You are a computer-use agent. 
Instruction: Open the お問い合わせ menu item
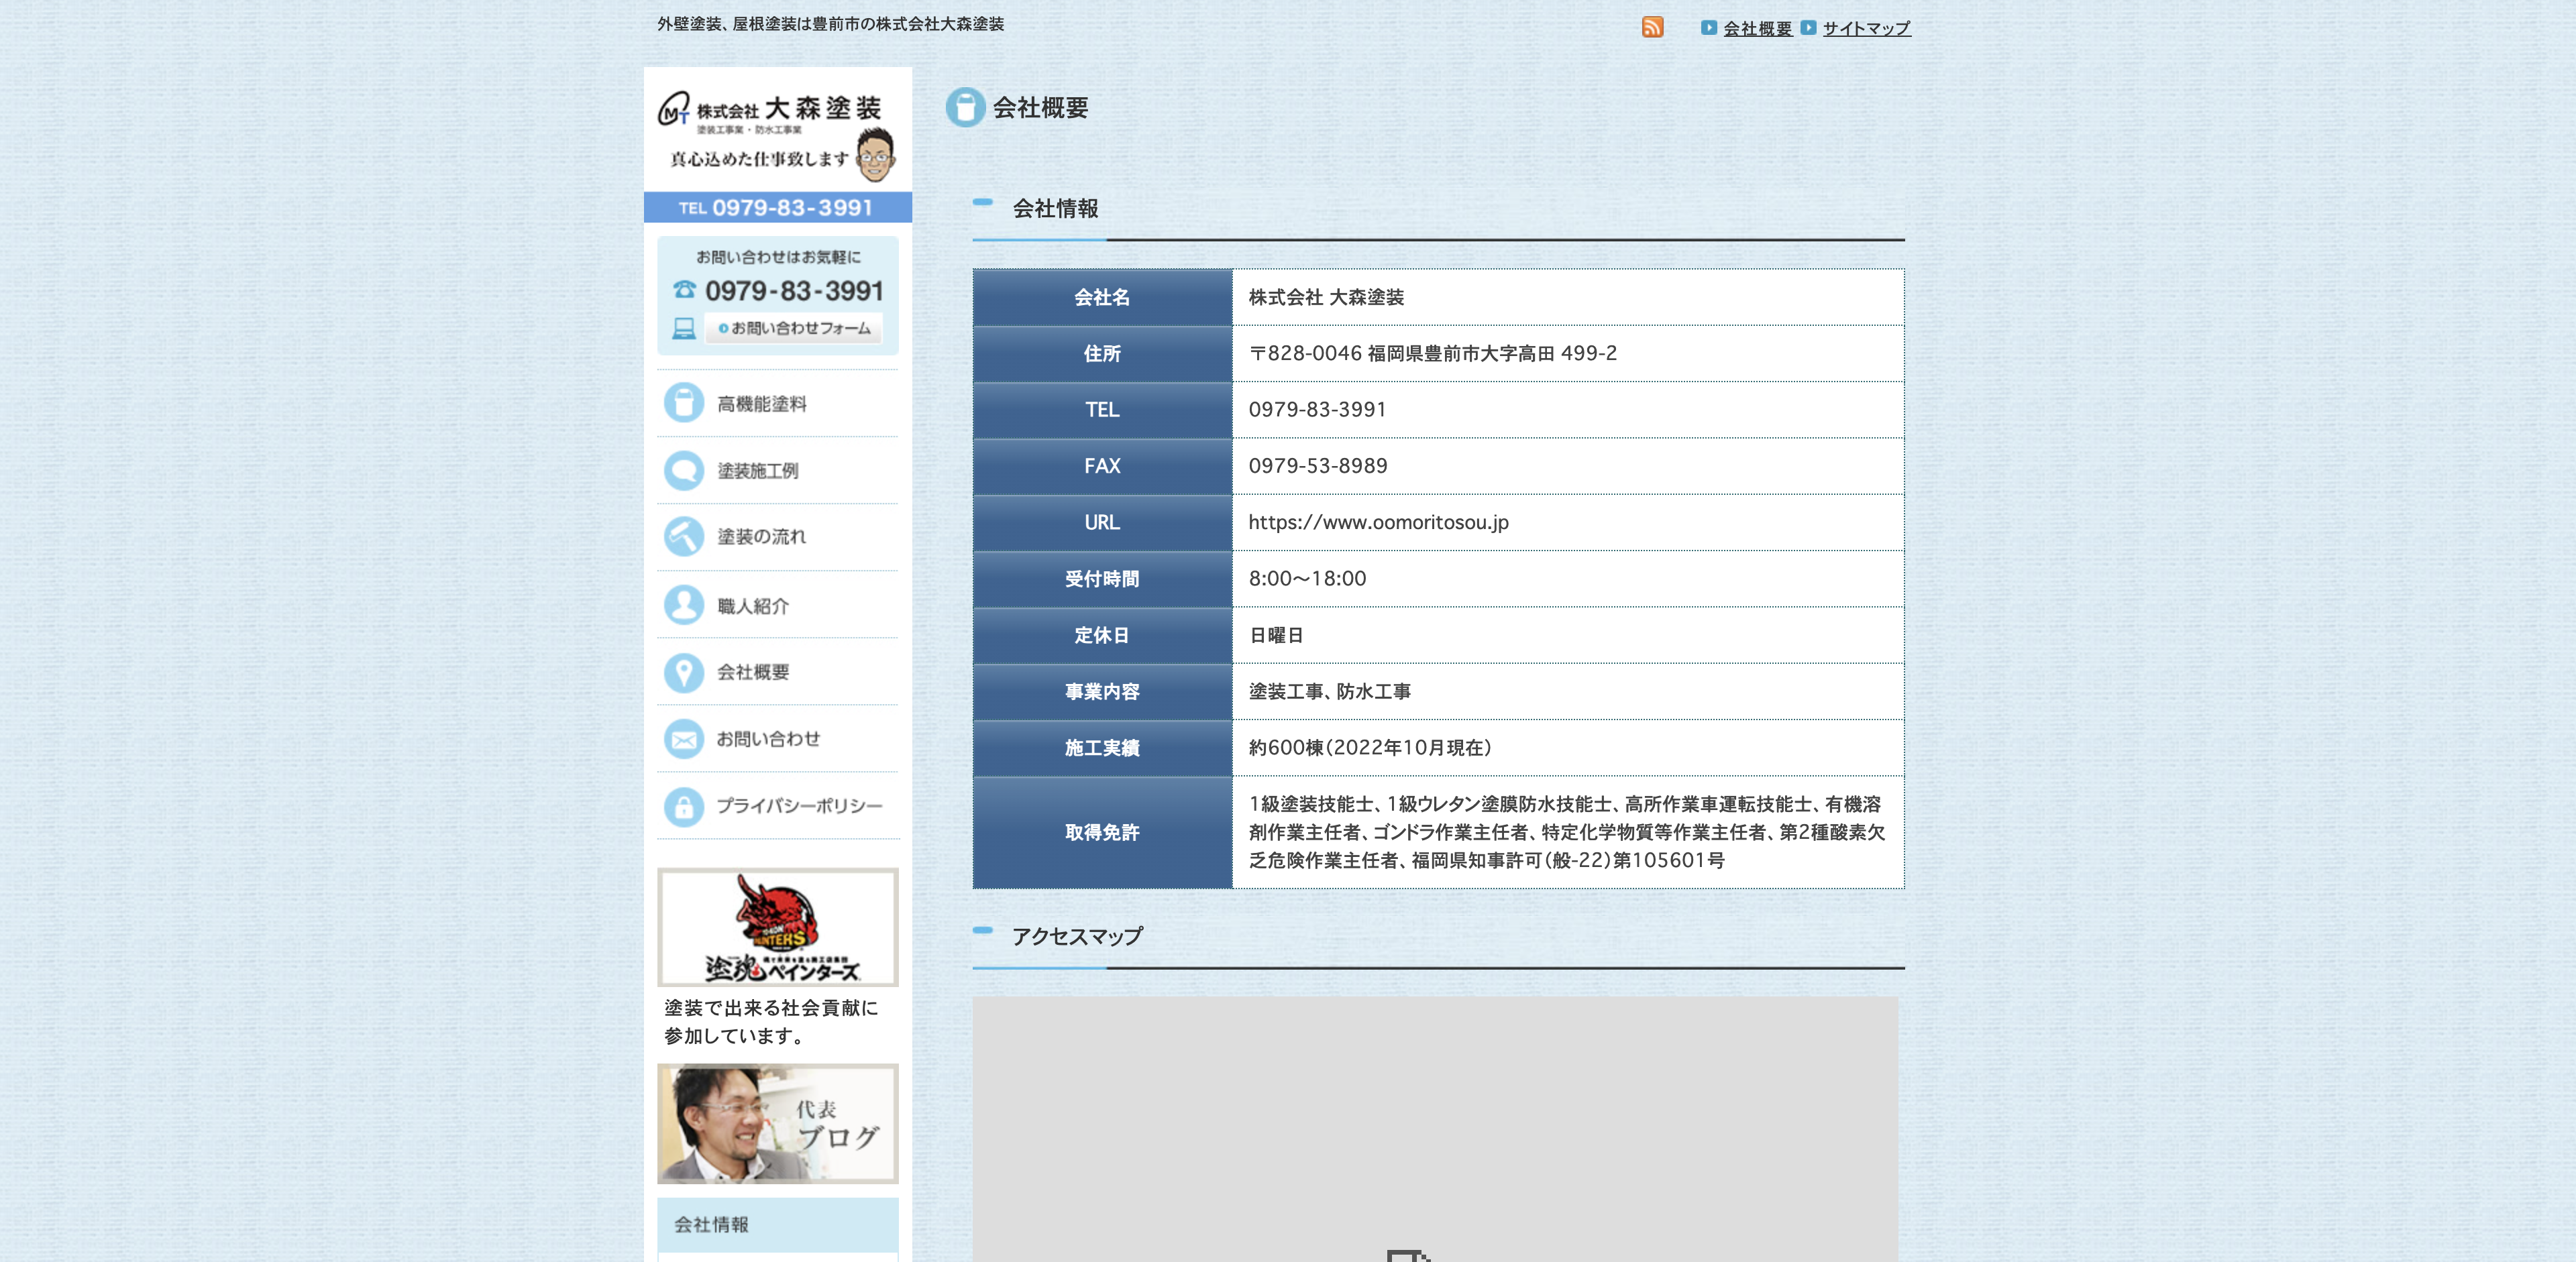pos(777,740)
